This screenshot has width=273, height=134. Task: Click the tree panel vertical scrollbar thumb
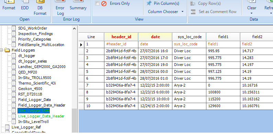tap(74, 120)
